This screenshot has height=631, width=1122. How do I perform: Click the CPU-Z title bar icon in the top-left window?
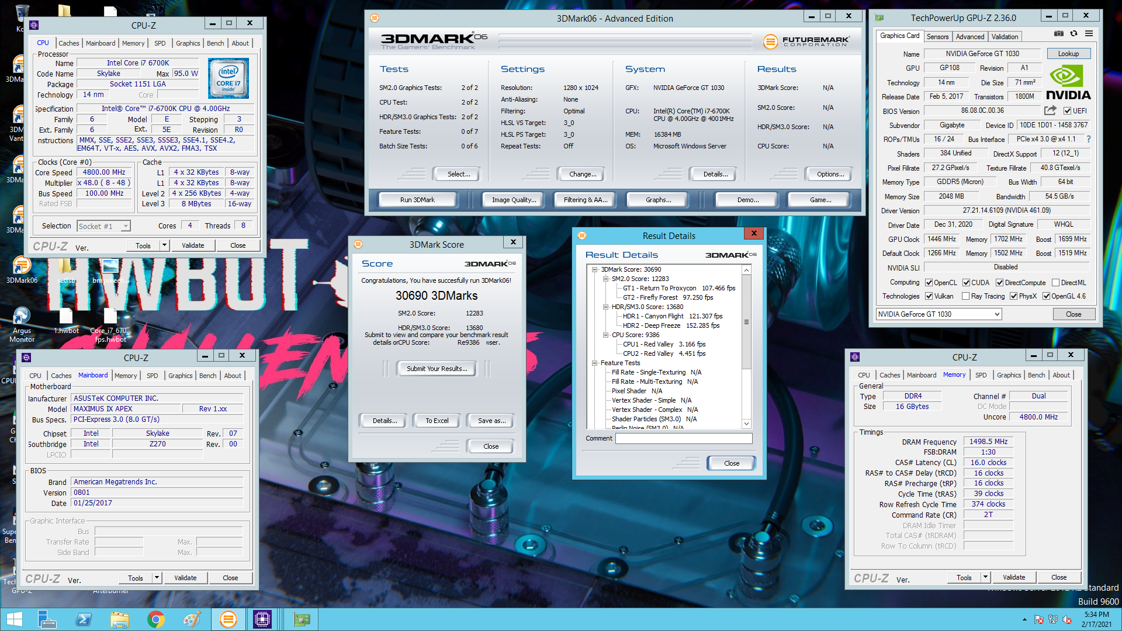(34, 25)
